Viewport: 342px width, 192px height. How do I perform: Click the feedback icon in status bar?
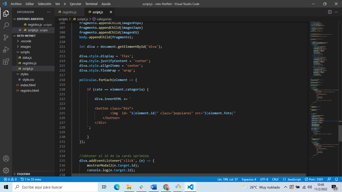pyautogui.click(x=329, y=179)
